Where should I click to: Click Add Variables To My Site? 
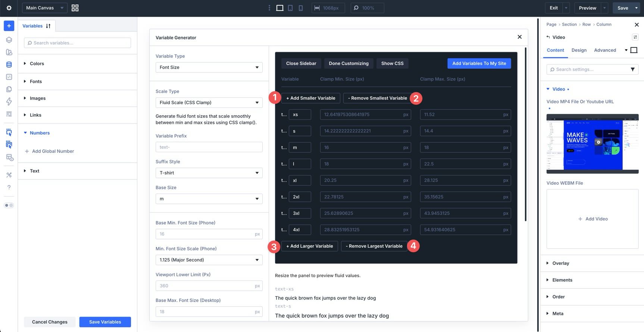pyautogui.click(x=479, y=63)
